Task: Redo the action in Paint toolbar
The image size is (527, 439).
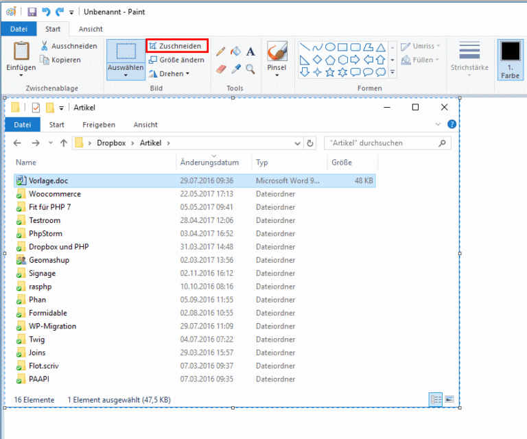Action: [x=60, y=12]
